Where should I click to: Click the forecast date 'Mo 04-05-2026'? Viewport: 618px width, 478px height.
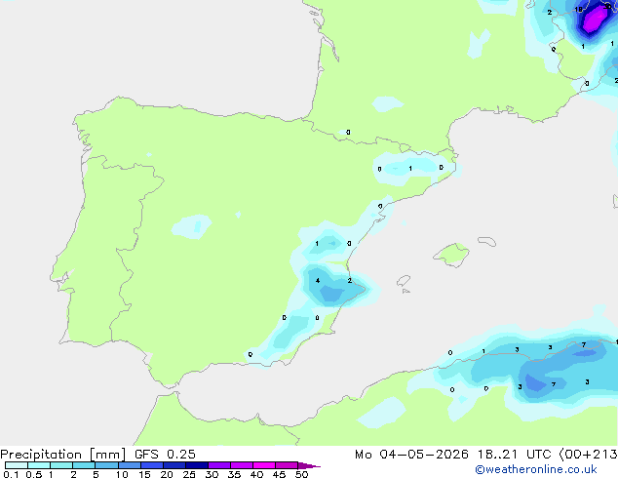[411, 455]
